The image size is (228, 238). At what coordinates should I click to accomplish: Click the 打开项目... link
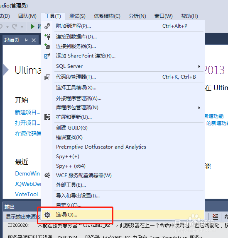pyautogui.click(x=27, y=123)
